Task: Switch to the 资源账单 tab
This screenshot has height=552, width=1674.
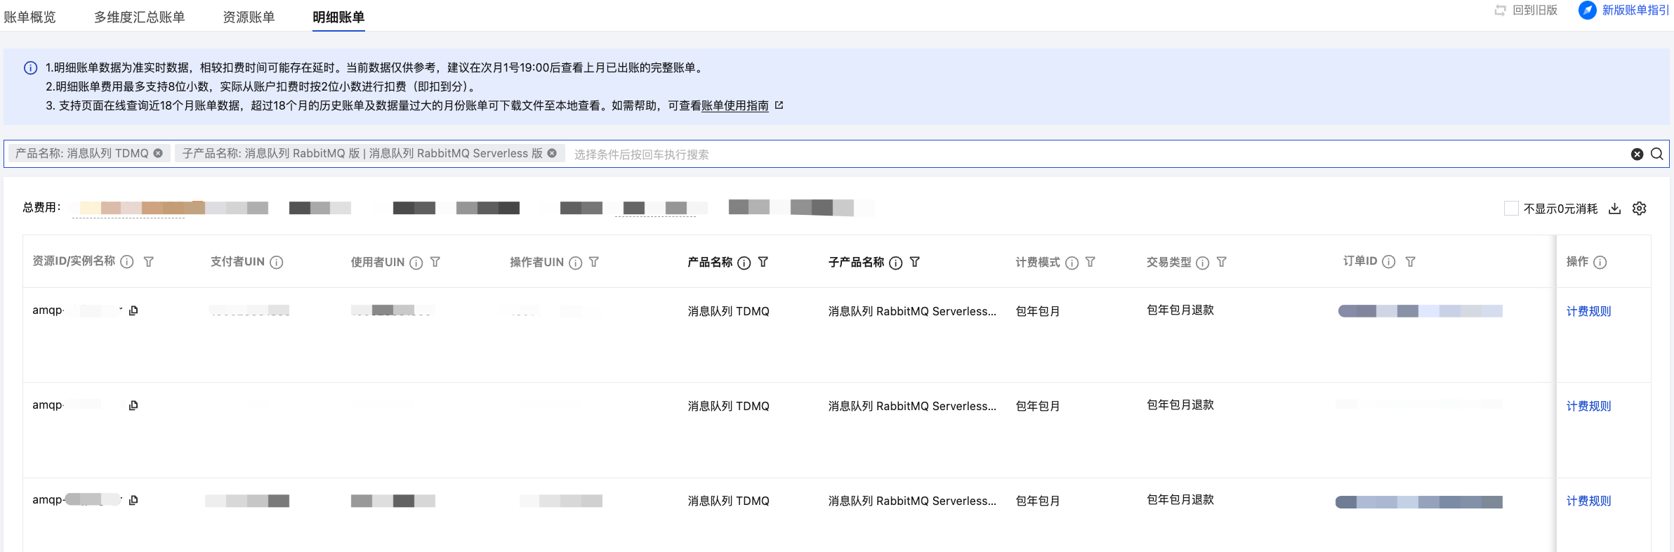Action: point(249,17)
